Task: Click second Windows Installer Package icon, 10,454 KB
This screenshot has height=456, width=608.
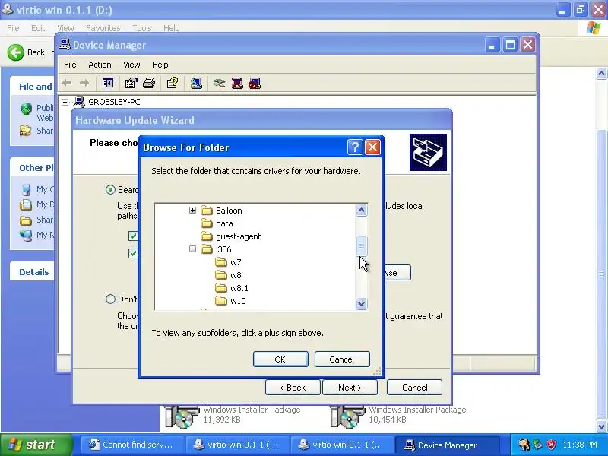Action: click(x=347, y=416)
